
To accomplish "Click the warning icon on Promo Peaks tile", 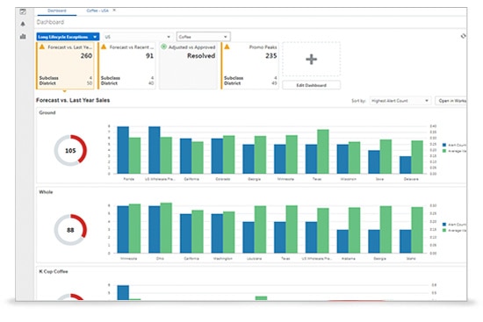I will click(227, 47).
